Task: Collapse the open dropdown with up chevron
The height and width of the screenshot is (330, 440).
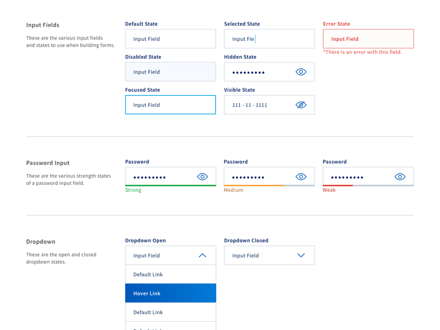Action: click(x=202, y=255)
